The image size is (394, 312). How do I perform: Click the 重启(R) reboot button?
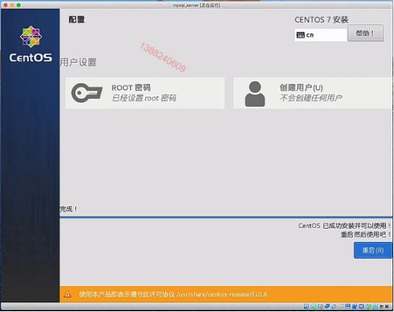(373, 250)
